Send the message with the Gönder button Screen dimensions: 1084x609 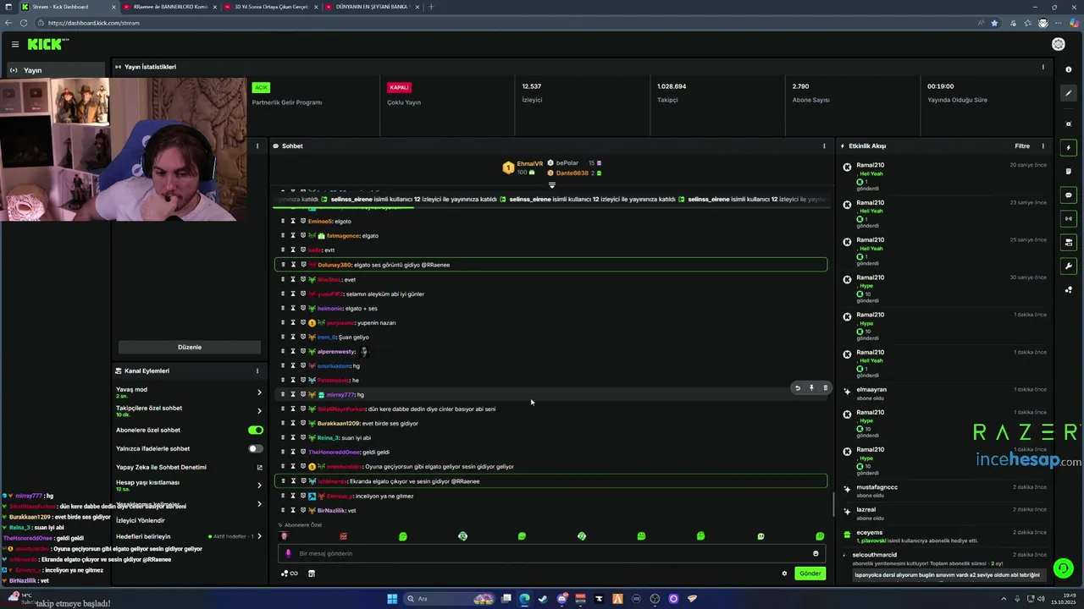pos(810,573)
